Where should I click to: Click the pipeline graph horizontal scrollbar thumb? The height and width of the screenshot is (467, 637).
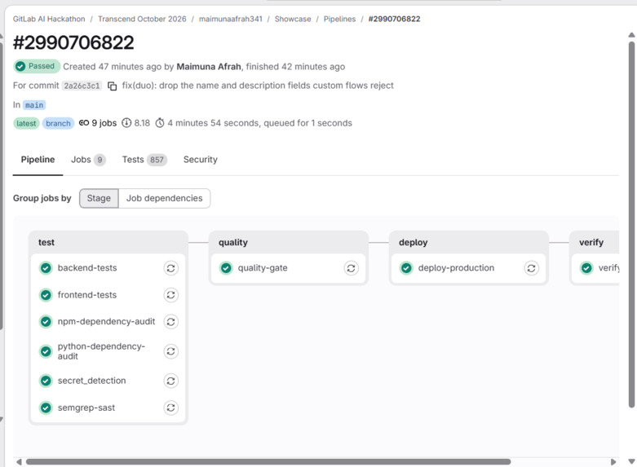point(268,462)
